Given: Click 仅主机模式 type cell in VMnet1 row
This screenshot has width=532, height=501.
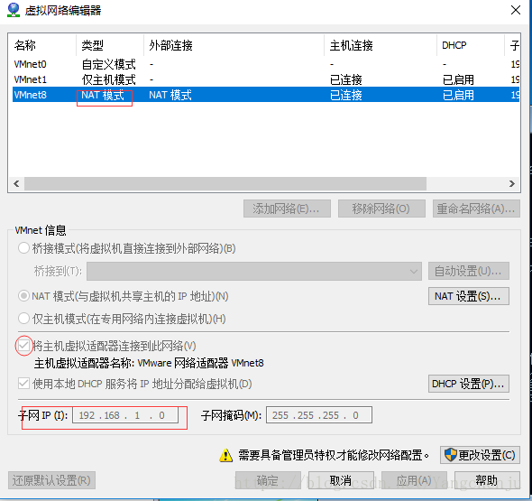Looking at the screenshot, I should click(108, 79).
